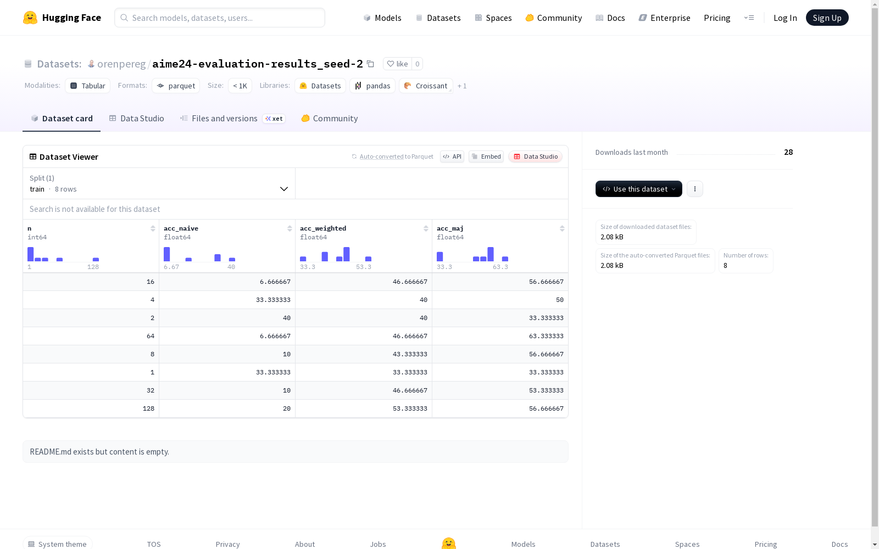Open the TOS footer link
Screen dimensions: 879x549
(x=154, y=544)
